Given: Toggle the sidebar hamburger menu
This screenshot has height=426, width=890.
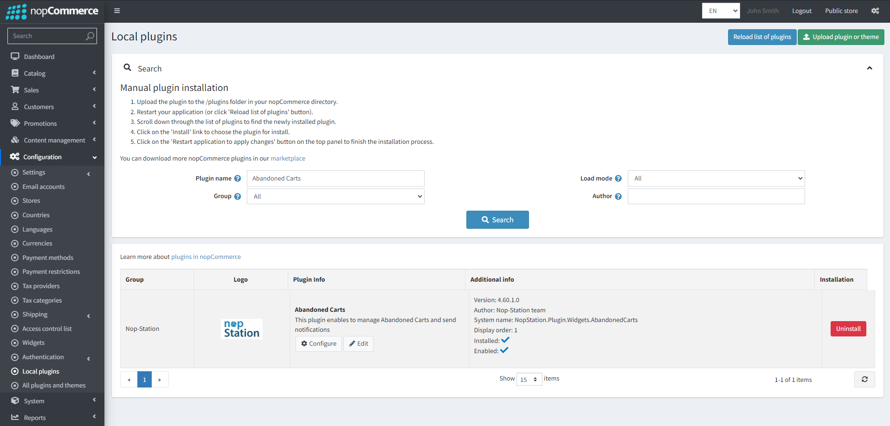Looking at the screenshot, I should [x=117, y=11].
